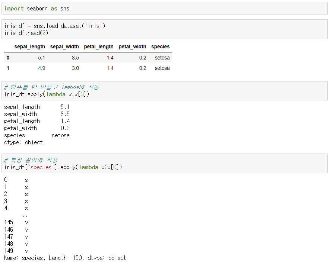330x264 pixels.
Task: Click row index 1 in the dataframe table
Action: 8,68
